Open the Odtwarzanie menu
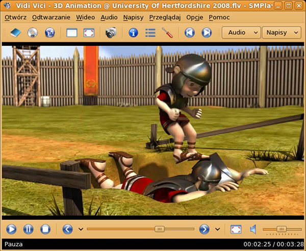Image resolution: width=306 pixels, height=251 pixels. [x=51, y=17]
